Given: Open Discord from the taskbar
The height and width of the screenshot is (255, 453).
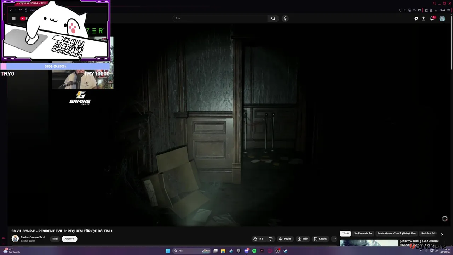Looking at the screenshot, I should click(x=246, y=251).
